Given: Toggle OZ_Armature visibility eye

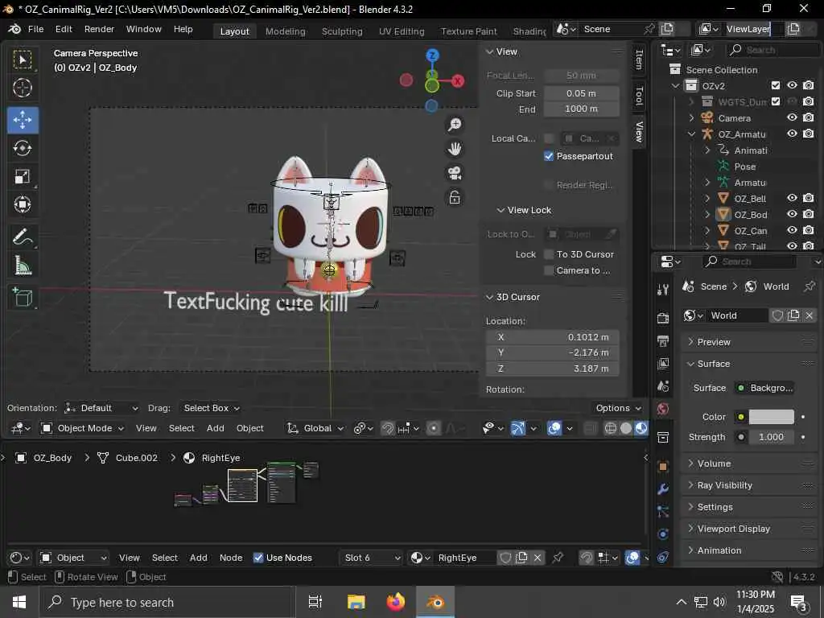Looking at the screenshot, I should tap(792, 134).
